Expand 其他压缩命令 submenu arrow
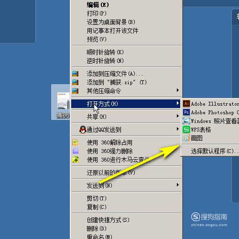 tap(178, 90)
